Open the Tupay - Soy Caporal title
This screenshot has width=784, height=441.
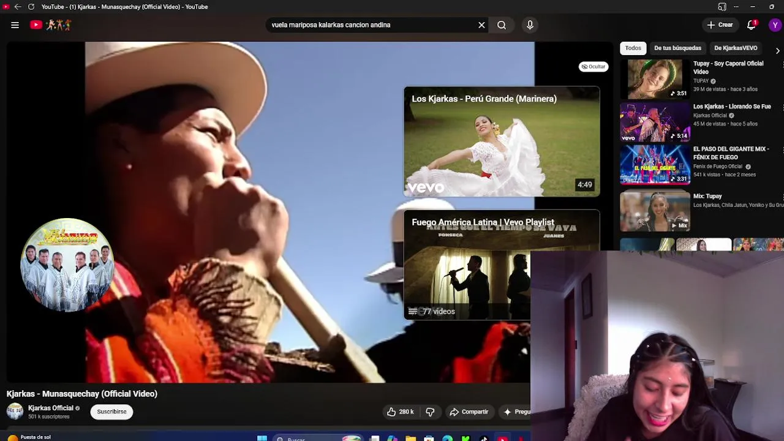point(728,67)
